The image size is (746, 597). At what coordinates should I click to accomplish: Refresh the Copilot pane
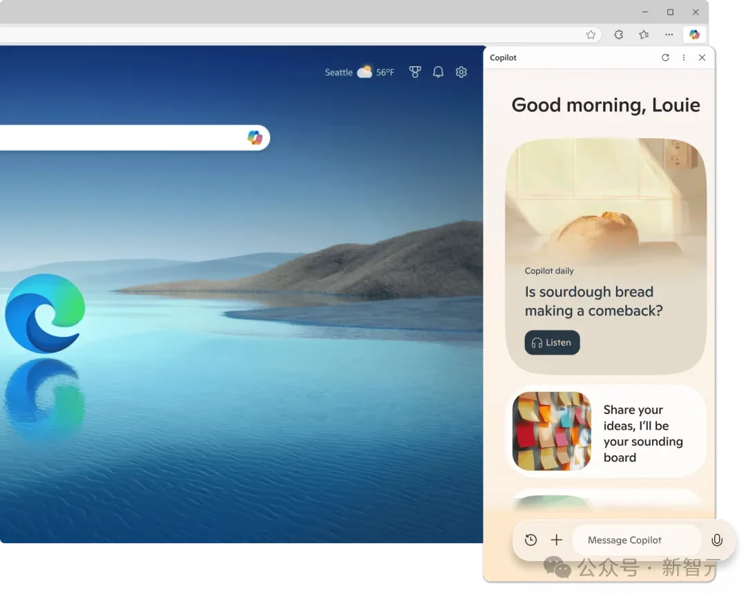(665, 58)
